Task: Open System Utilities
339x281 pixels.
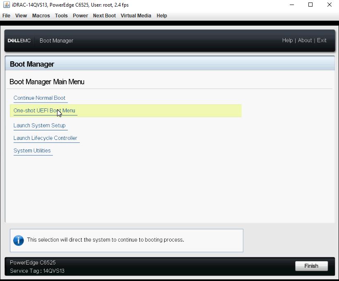Action: click(32, 151)
